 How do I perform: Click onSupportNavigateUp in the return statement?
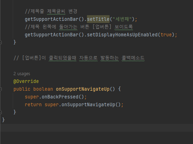(88, 105)
